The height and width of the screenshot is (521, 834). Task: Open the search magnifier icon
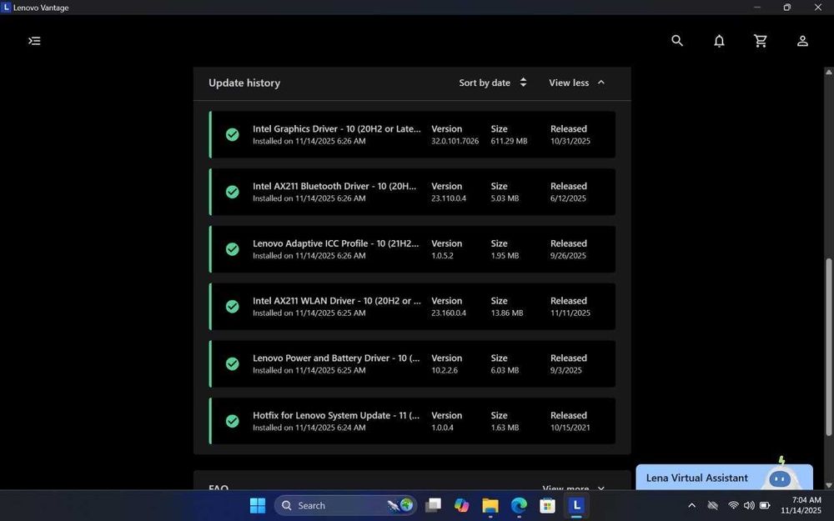[676, 40]
